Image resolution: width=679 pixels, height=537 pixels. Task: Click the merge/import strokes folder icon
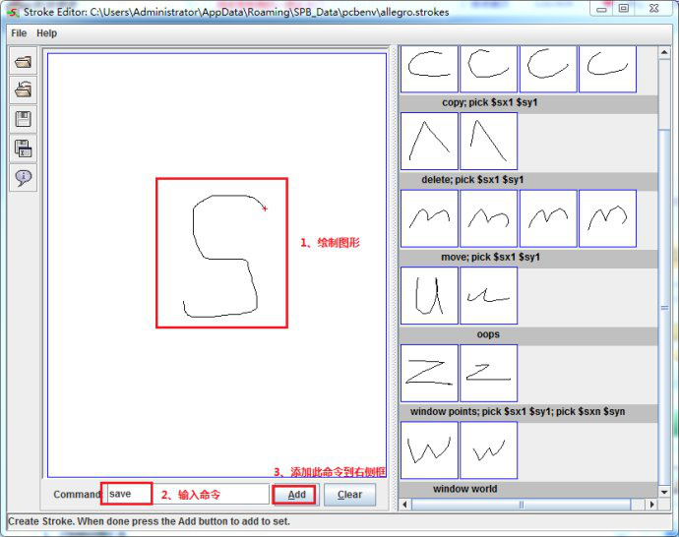[x=23, y=90]
